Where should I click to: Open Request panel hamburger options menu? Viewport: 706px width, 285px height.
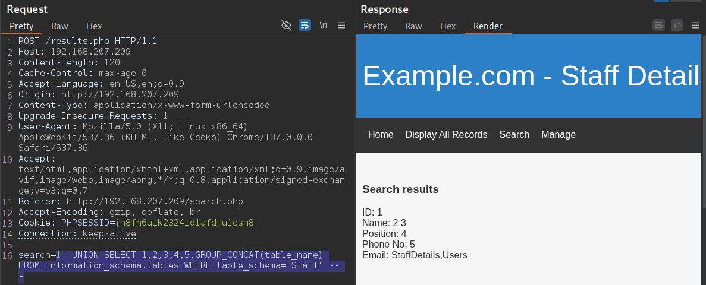click(342, 25)
